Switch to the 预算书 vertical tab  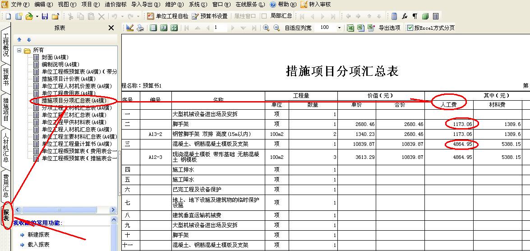tap(6, 77)
